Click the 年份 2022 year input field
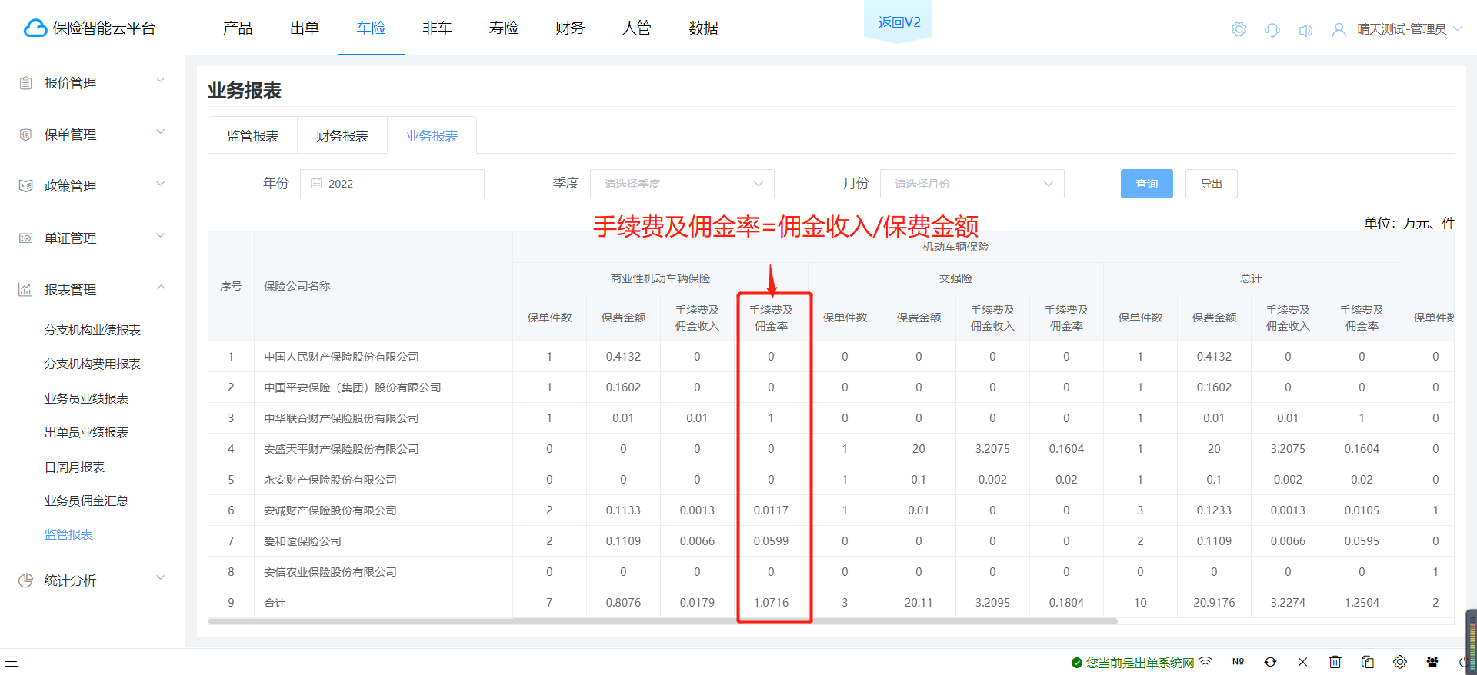The width and height of the screenshot is (1477, 675). click(392, 184)
